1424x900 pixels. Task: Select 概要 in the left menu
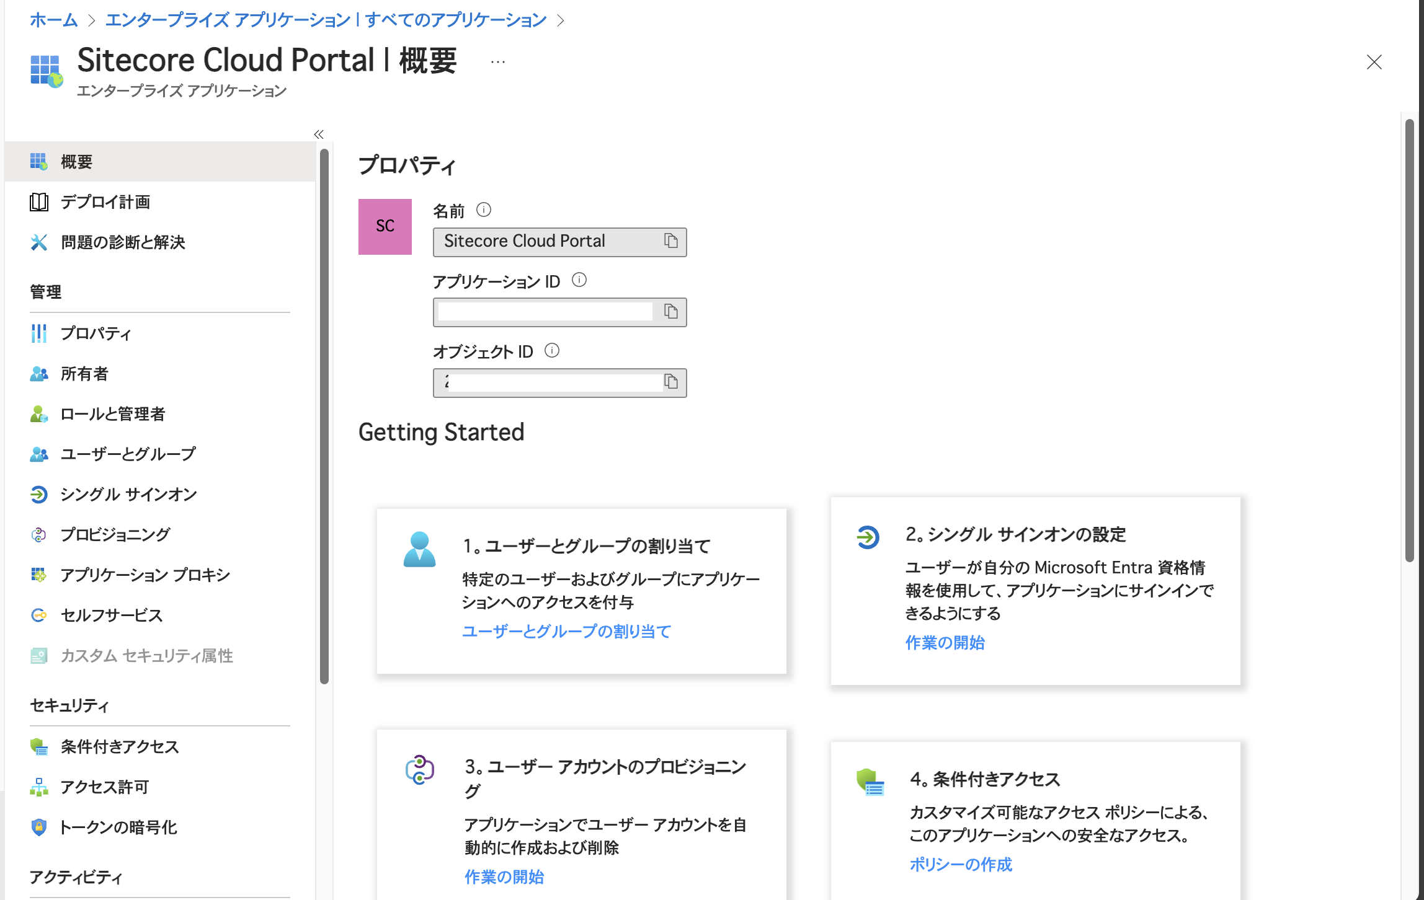(x=160, y=162)
